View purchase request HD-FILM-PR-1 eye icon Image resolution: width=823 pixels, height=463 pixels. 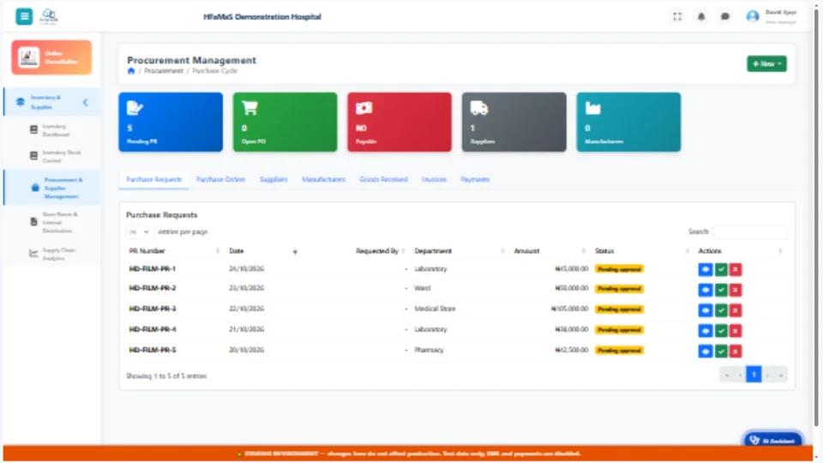tap(705, 269)
